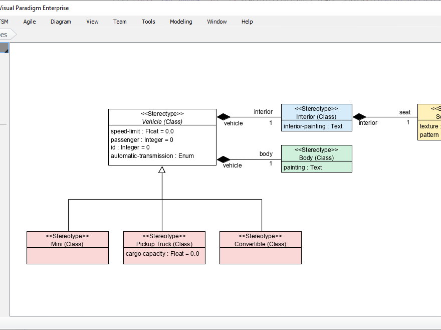
Task: Open the Modeling menu
Action: [181, 22]
